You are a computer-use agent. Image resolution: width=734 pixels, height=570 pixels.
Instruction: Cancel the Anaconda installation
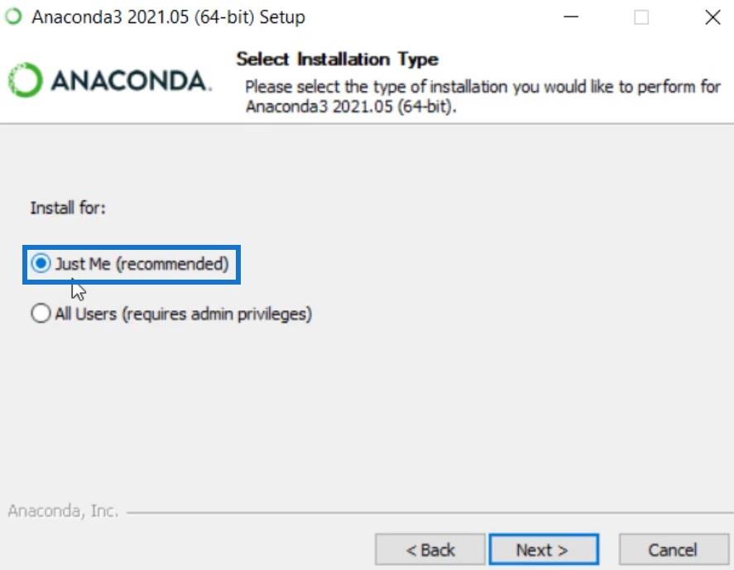click(673, 549)
